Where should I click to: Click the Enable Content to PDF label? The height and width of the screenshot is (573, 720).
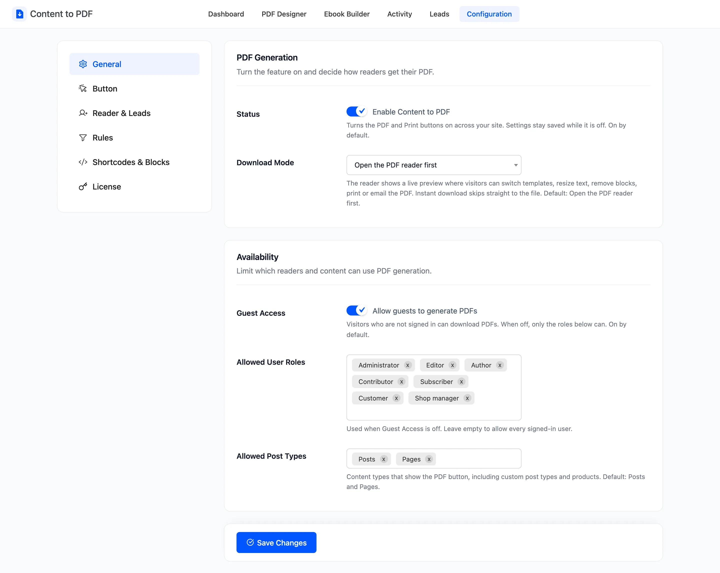[411, 112]
